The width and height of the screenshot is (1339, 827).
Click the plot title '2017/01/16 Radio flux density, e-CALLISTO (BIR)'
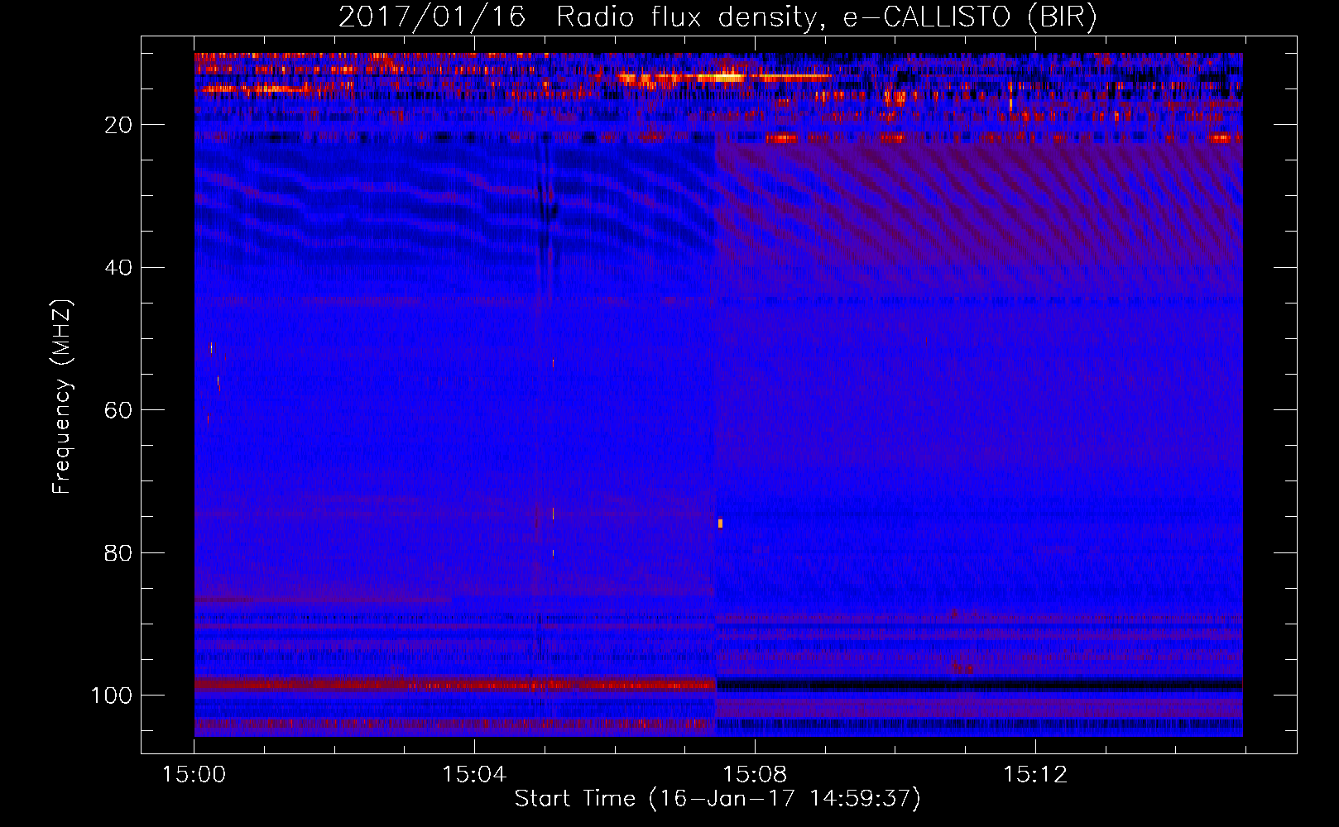pos(717,17)
